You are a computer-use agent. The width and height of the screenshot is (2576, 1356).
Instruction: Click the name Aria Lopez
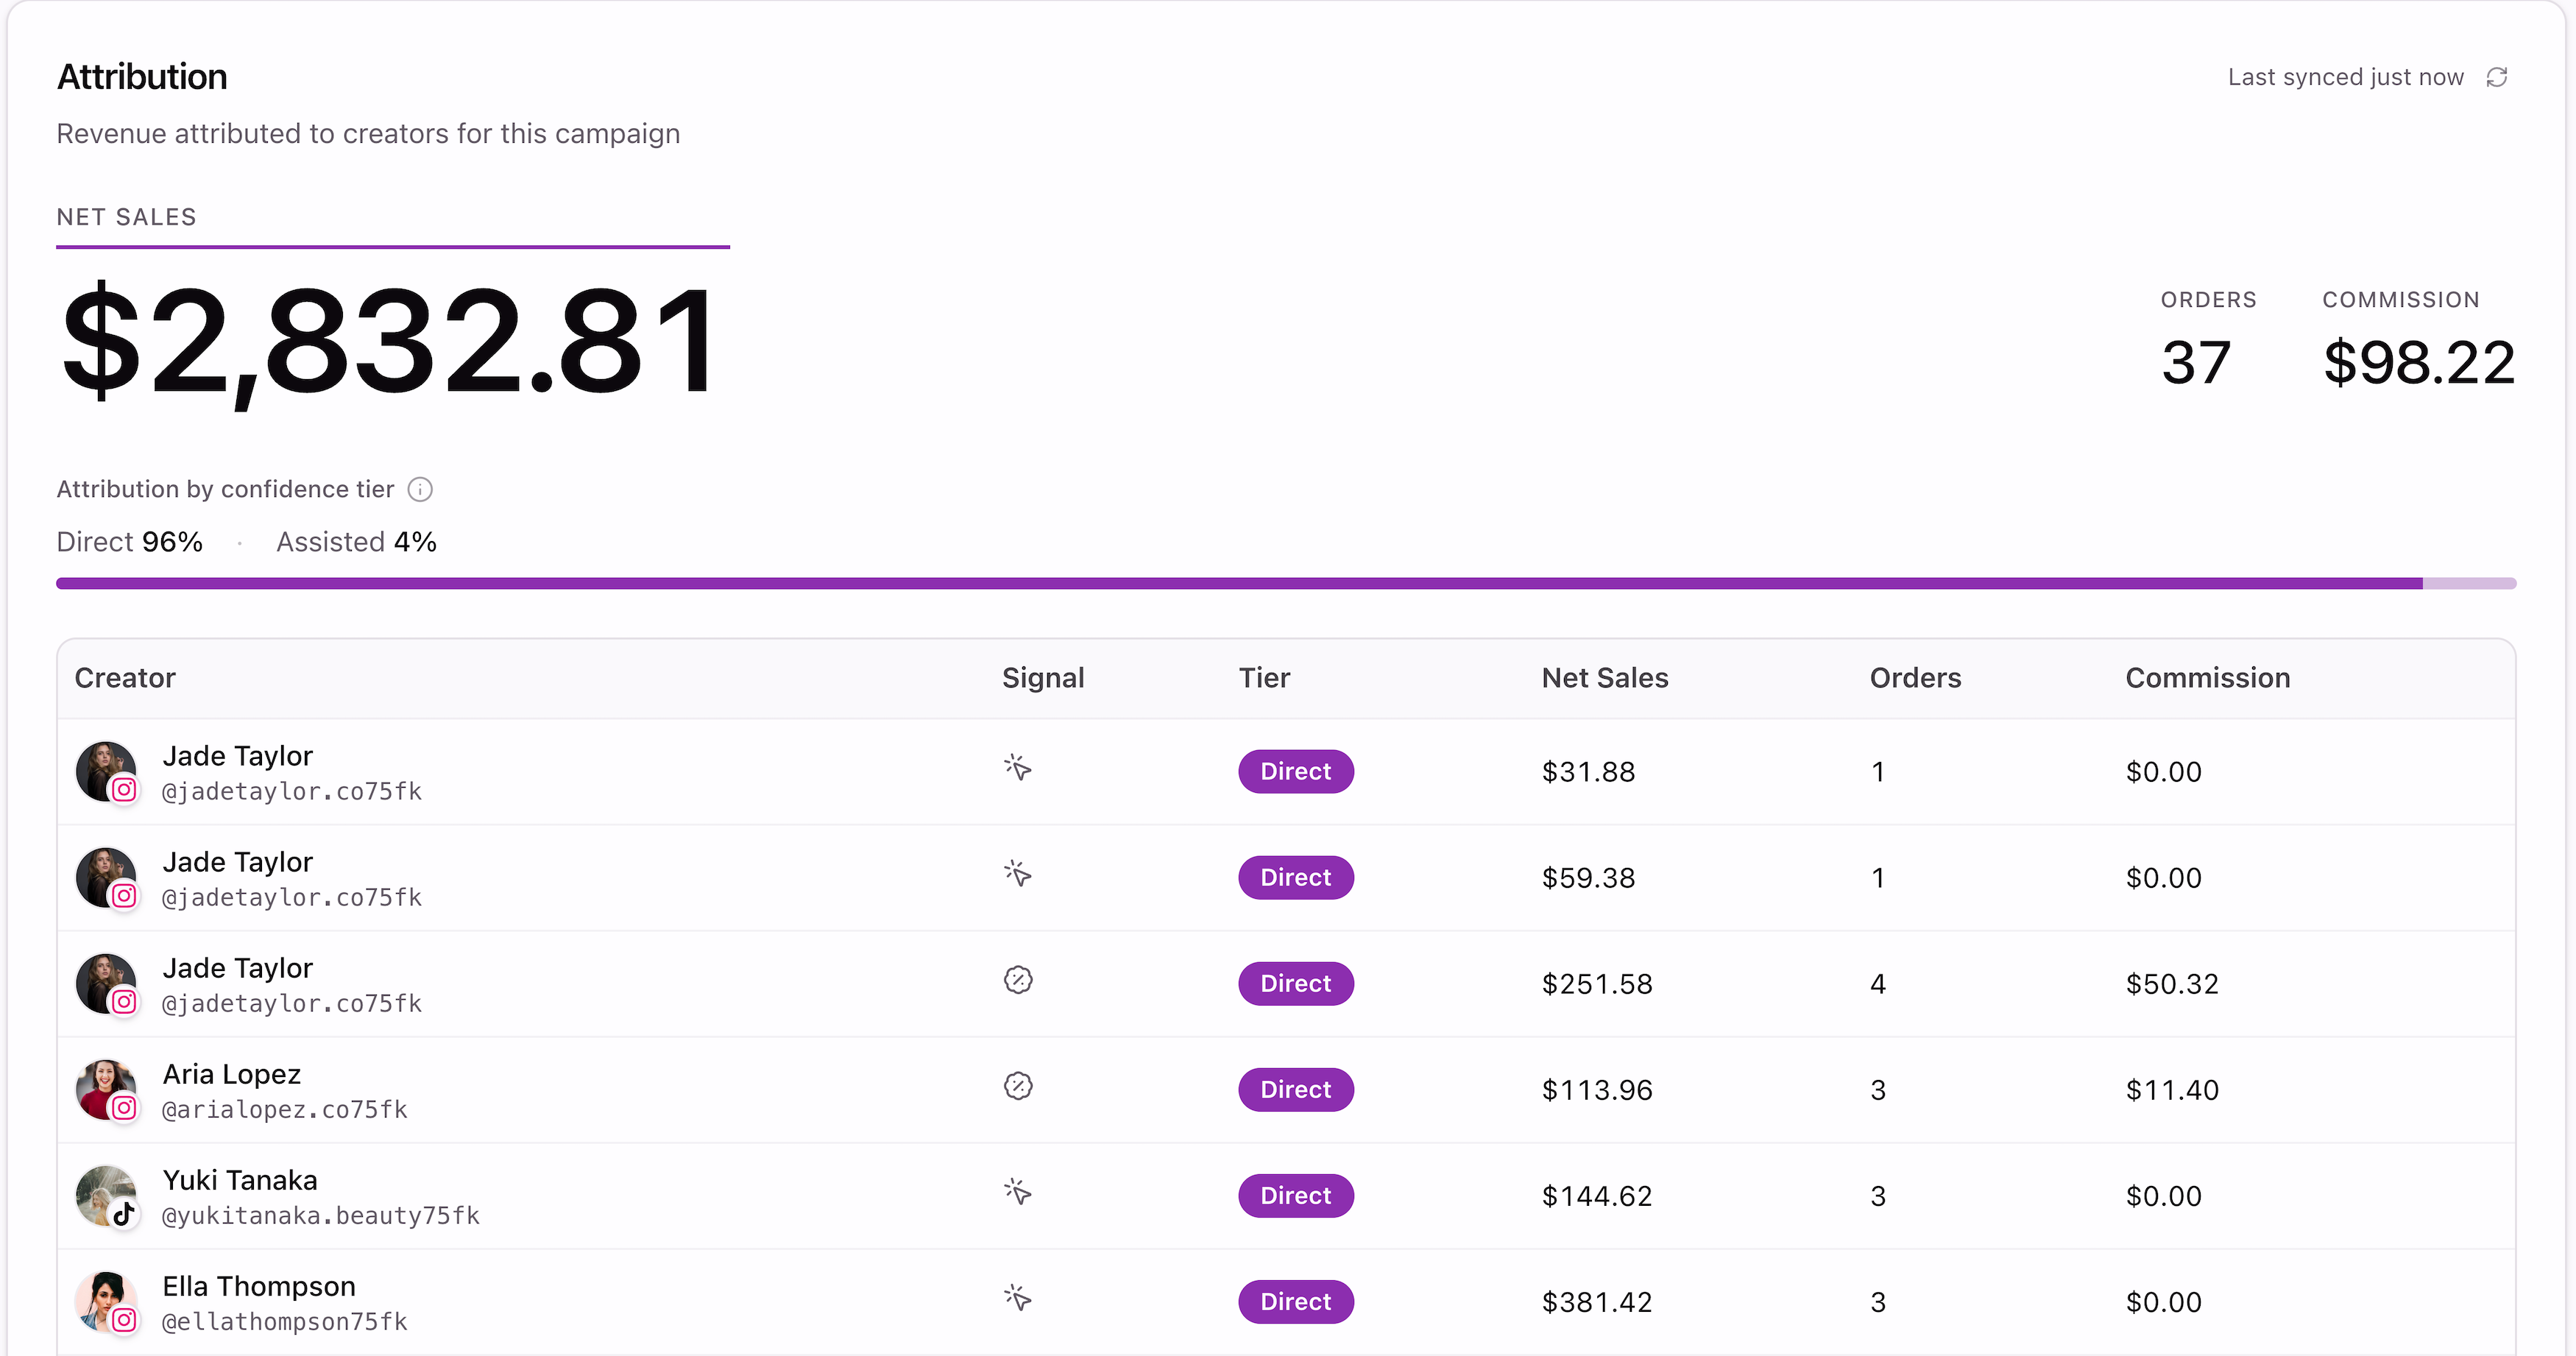pos(231,1073)
